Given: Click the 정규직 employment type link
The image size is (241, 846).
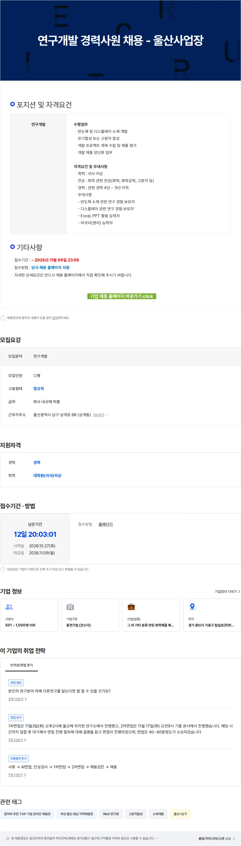Looking at the screenshot, I should pyautogui.click(x=38, y=389).
